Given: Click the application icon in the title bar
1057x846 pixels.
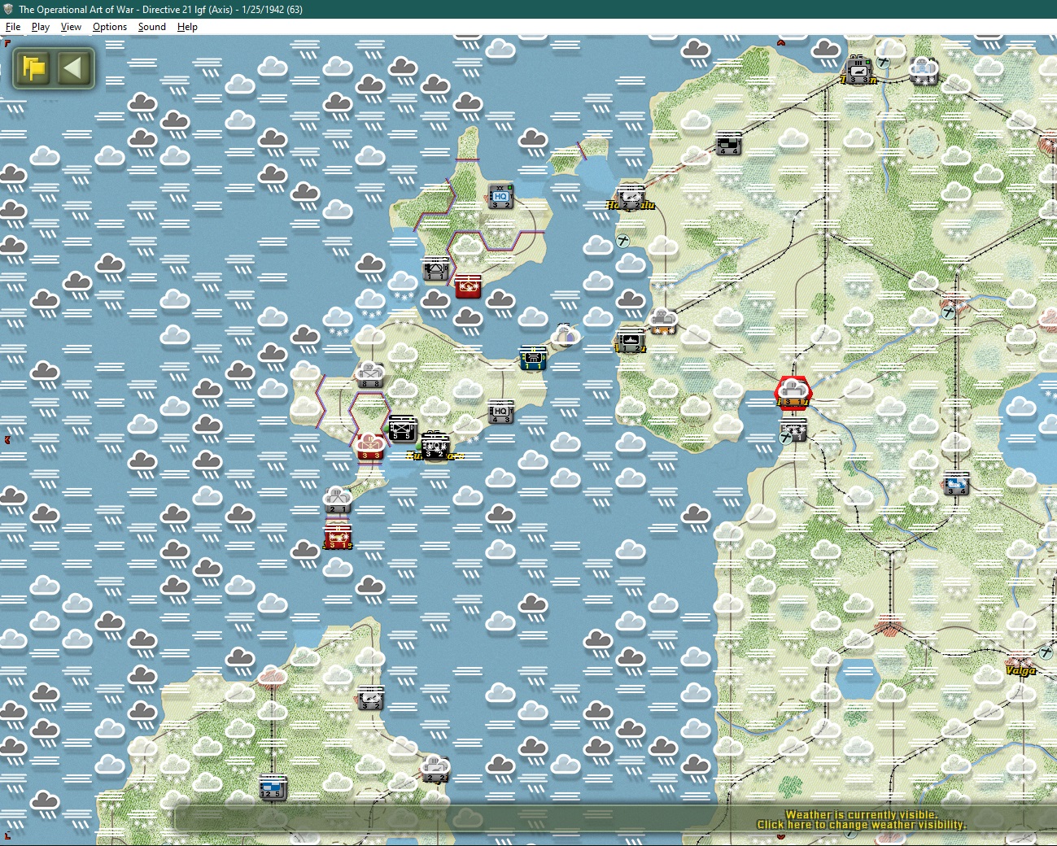Looking at the screenshot, I should pos(8,9).
